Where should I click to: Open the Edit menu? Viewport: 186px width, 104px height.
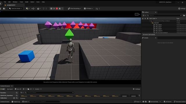9,2
